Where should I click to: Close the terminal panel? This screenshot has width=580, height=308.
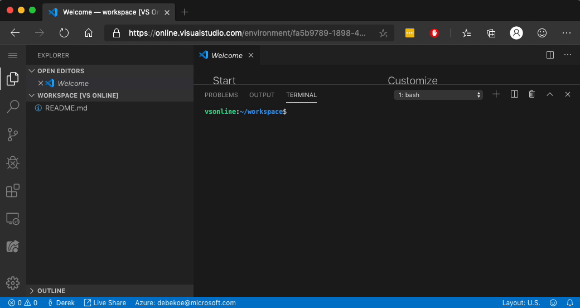pyautogui.click(x=568, y=94)
